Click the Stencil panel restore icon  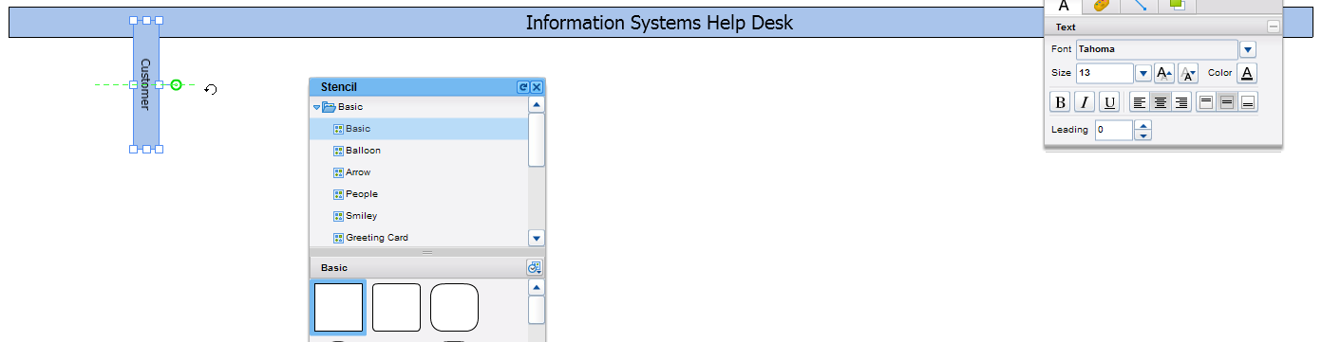tap(522, 86)
